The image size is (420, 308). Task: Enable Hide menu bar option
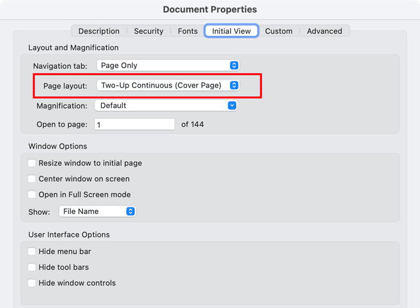pyautogui.click(x=32, y=251)
